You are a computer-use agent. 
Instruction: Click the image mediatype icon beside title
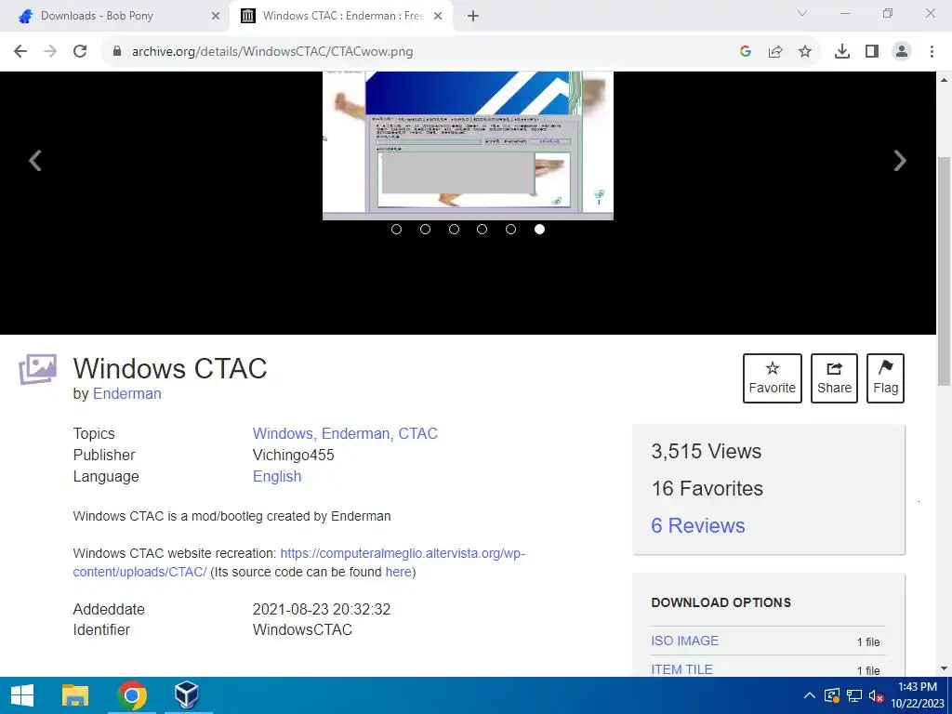37,369
